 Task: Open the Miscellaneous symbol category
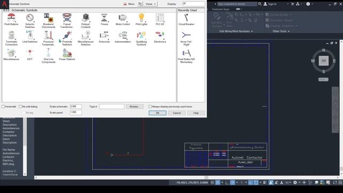pos(11,55)
